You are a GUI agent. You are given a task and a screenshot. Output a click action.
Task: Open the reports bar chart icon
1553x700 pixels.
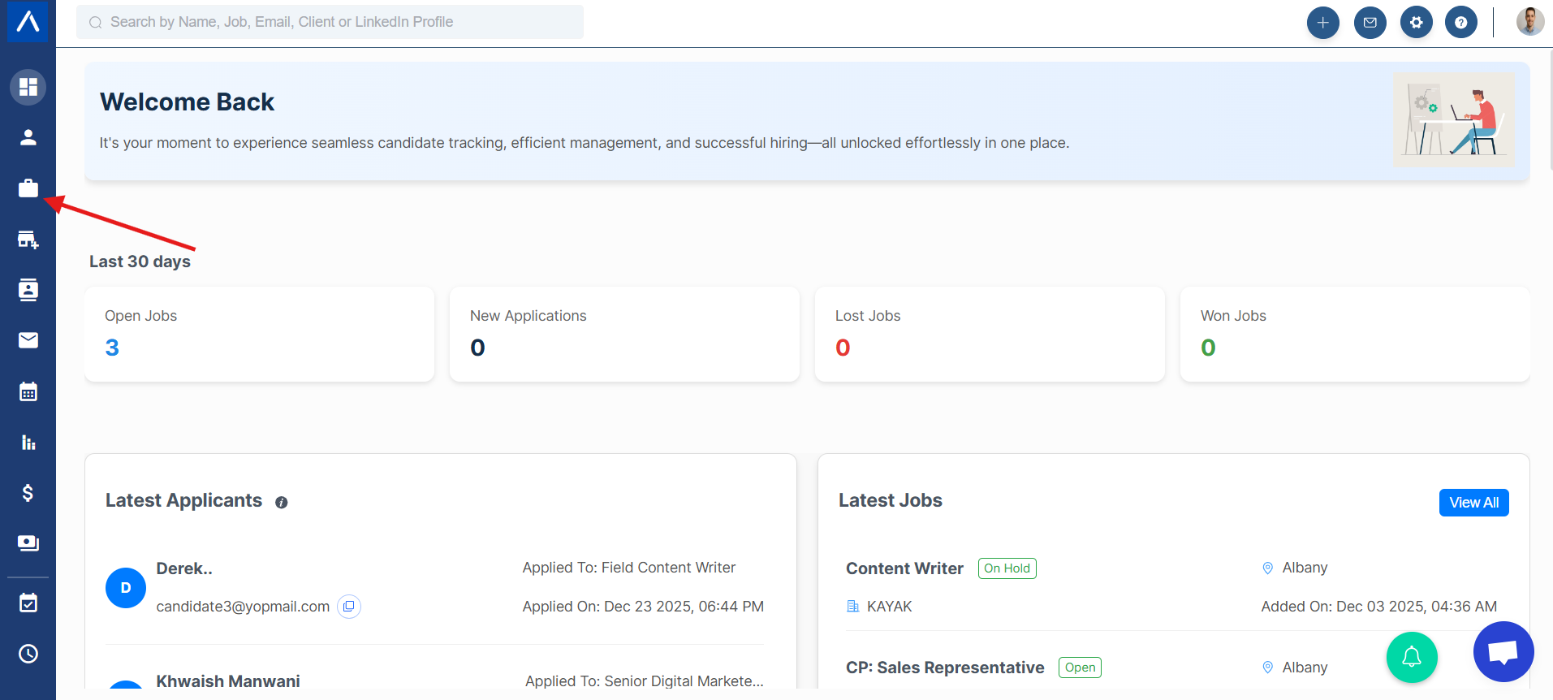pyautogui.click(x=28, y=443)
